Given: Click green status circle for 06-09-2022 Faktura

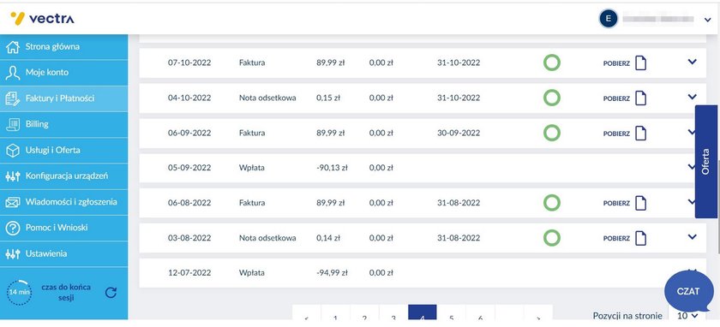Looking at the screenshot, I should [552, 133].
